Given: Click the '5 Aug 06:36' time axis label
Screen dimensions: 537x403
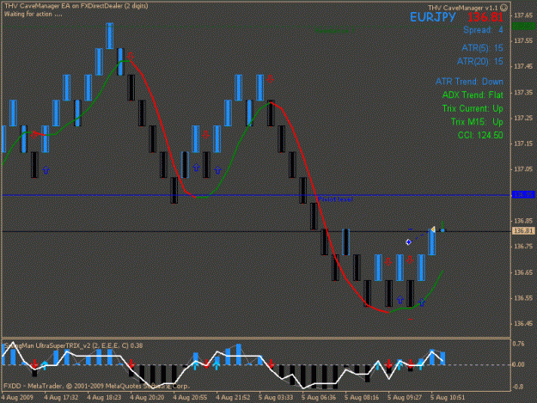Looking at the screenshot, I should click(319, 398).
